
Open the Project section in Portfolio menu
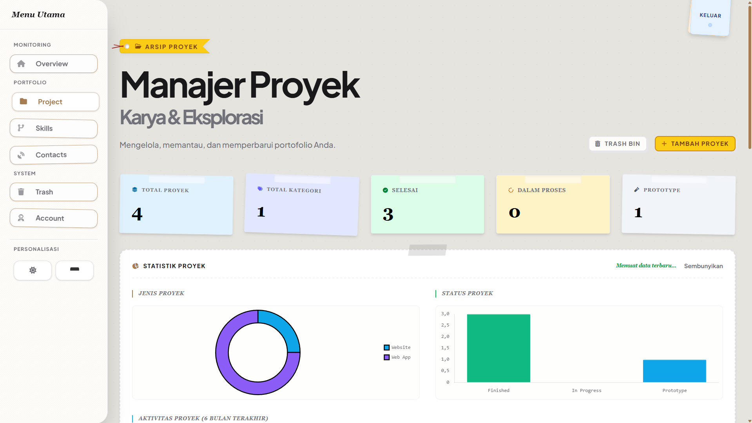pos(55,102)
